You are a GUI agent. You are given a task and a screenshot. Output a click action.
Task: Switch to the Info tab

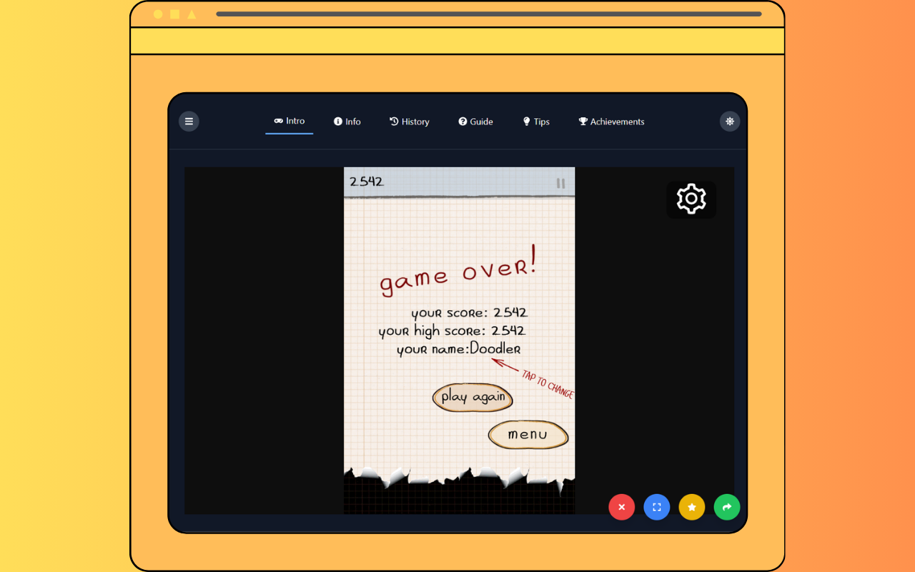click(x=347, y=121)
